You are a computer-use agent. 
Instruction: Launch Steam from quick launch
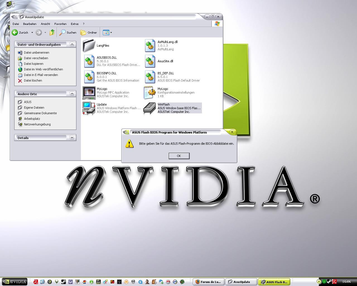64,282
